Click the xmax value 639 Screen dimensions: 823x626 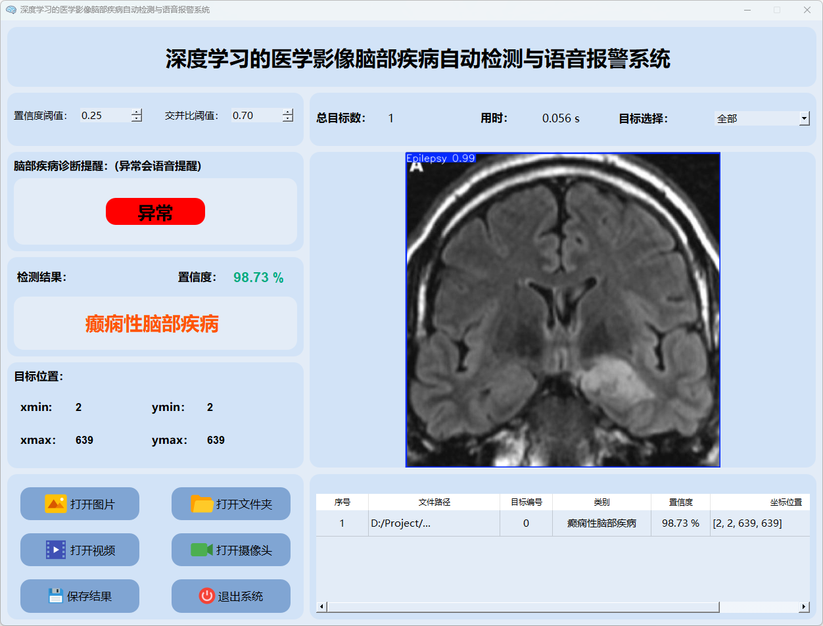coord(84,440)
